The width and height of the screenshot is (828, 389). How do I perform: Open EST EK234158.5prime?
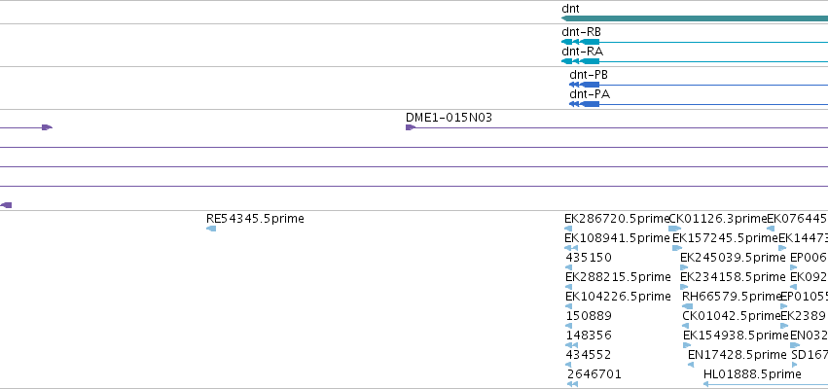click(x=733, y=277)
